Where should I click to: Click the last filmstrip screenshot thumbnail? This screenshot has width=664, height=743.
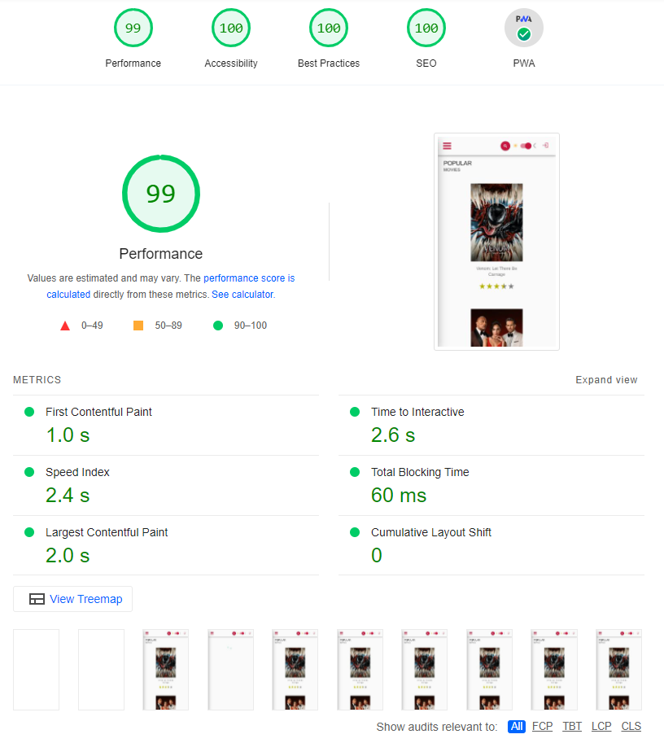618,669
